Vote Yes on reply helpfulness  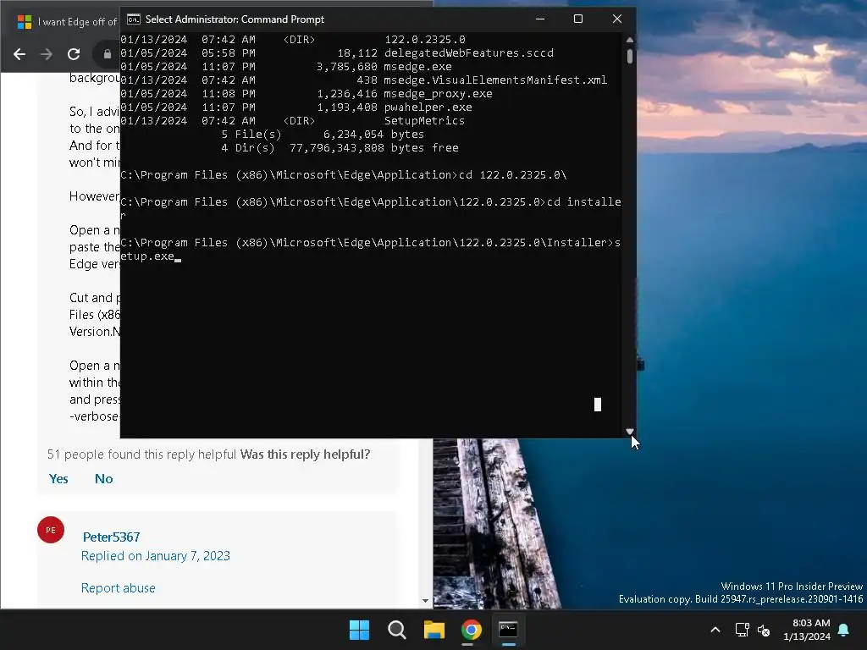pos(58,479)
